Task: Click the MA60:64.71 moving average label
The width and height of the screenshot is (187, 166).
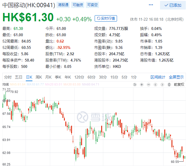Action: [x=91, y=84]
